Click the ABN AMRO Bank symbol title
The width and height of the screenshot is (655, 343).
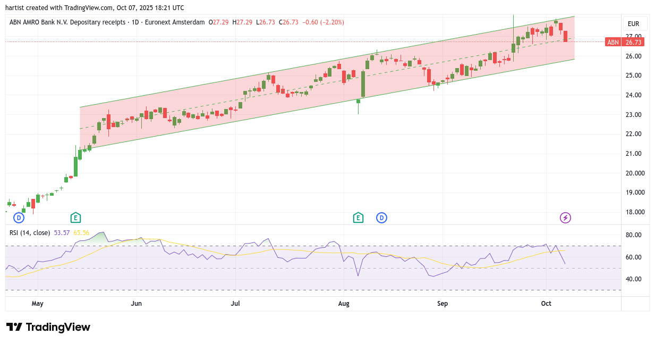(67, 22)
